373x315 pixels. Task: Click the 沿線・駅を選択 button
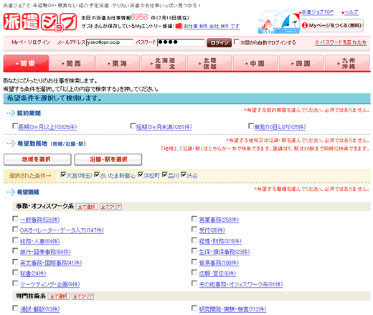coord(108,159)
